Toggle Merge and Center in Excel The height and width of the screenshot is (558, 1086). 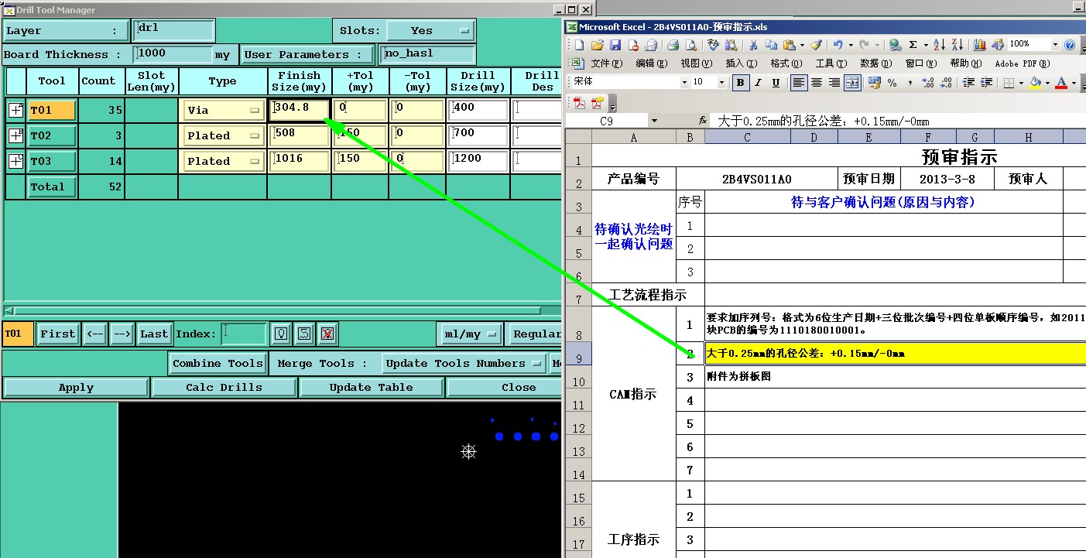pyautogui.click(x=852, y=82)
